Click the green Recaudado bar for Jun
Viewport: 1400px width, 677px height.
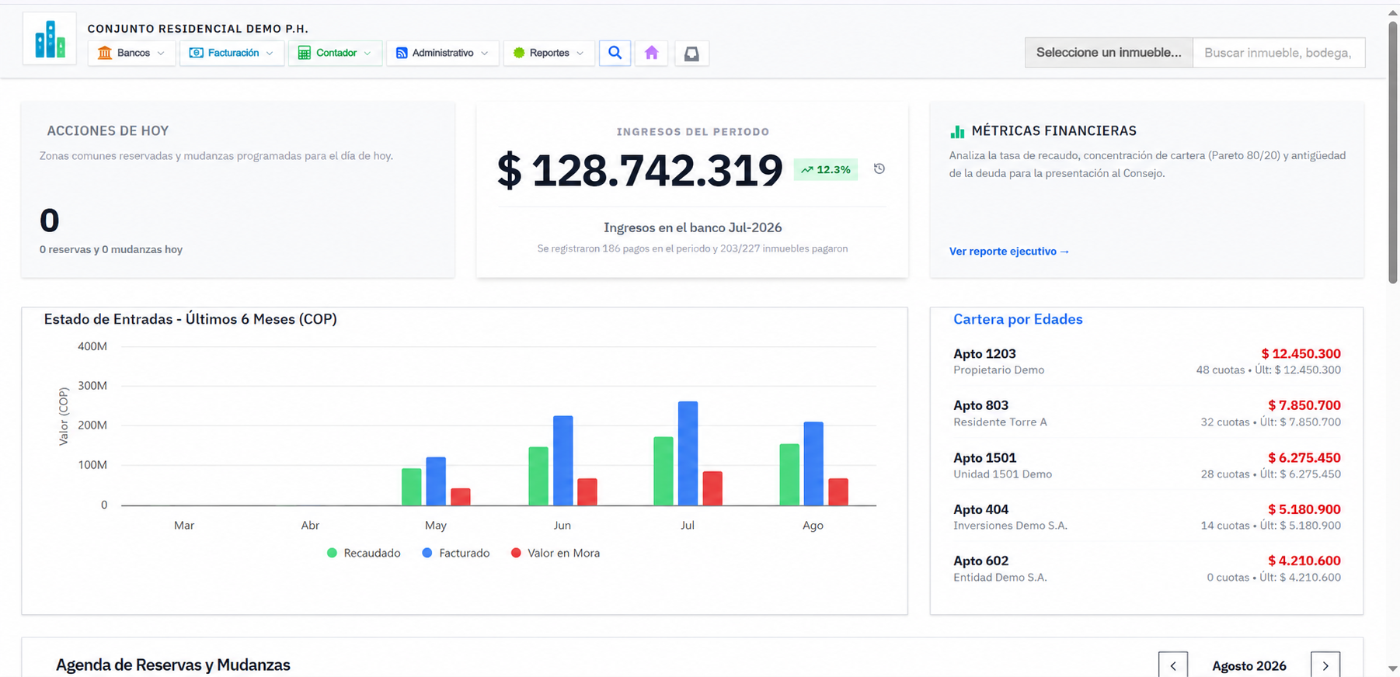(538, 476)
